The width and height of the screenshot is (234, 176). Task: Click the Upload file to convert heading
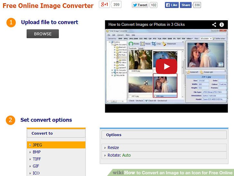[50, 22]
